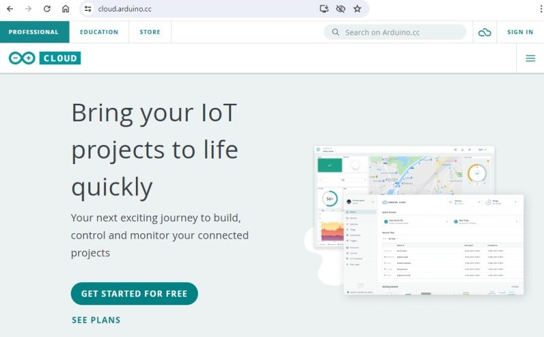
Task: Click the Arduino infinity logo
Action: (x=22, y=58)
